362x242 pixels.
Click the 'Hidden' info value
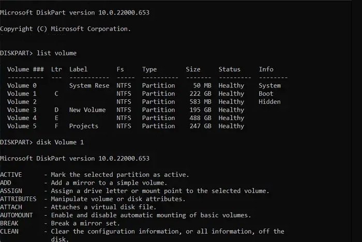point(270,102)
